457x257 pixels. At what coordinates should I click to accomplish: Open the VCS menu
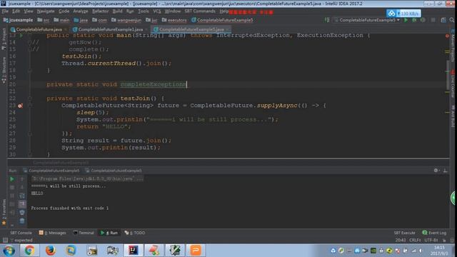click(157, 11)
